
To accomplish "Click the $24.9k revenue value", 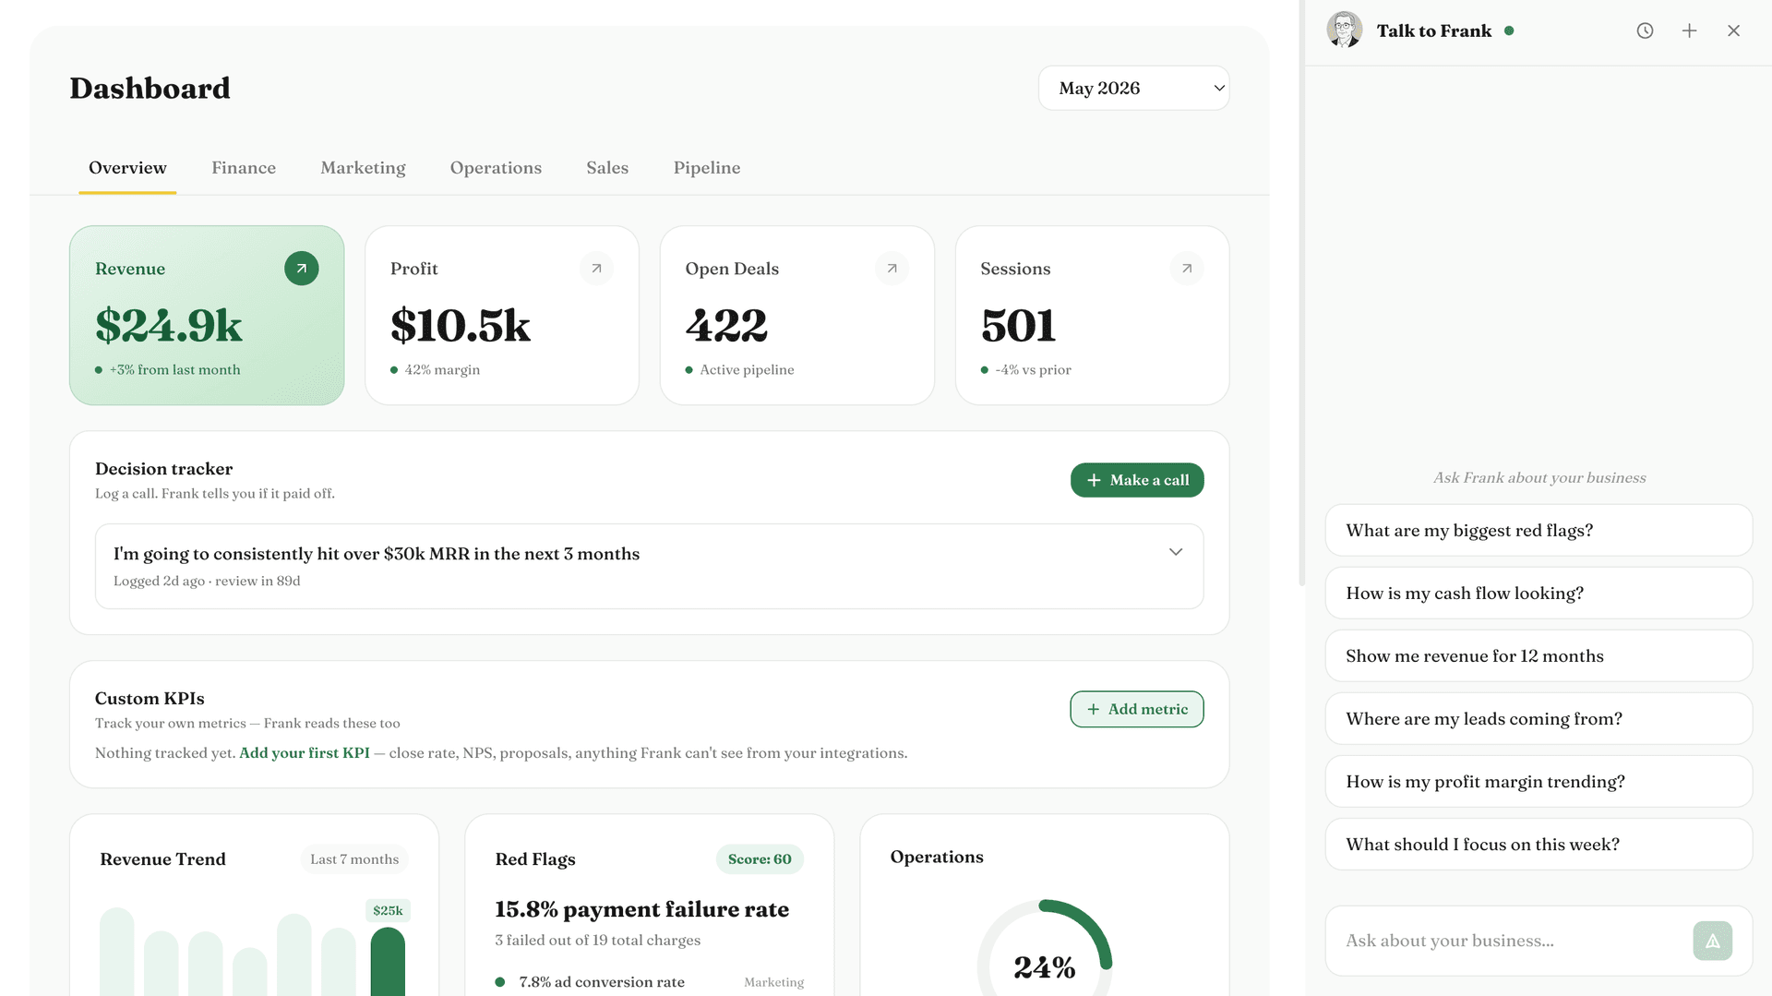I will (x=169, y=325).
